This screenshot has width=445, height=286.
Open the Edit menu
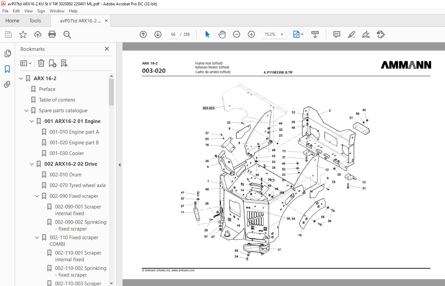16,11
